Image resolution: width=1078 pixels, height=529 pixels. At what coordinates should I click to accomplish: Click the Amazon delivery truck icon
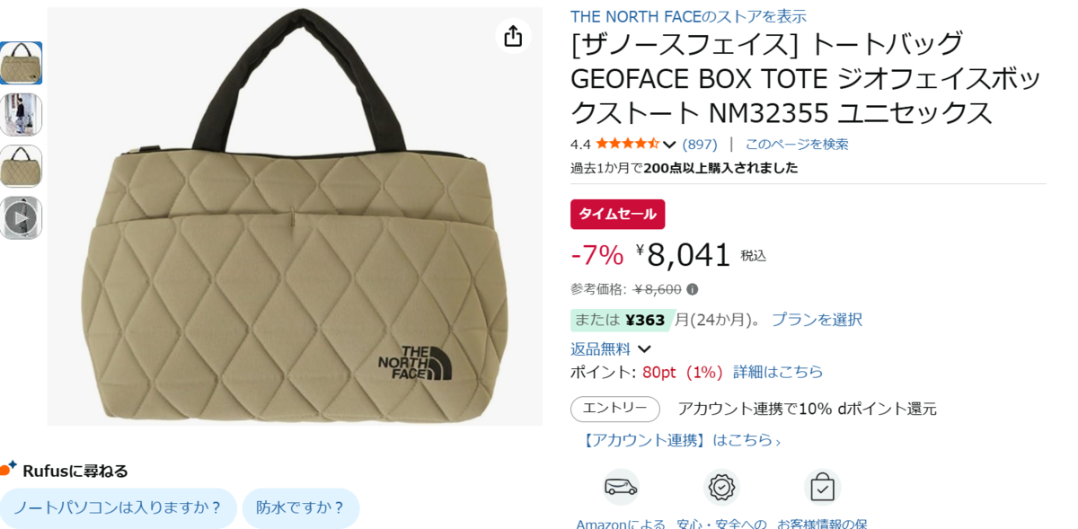(621, 487)
